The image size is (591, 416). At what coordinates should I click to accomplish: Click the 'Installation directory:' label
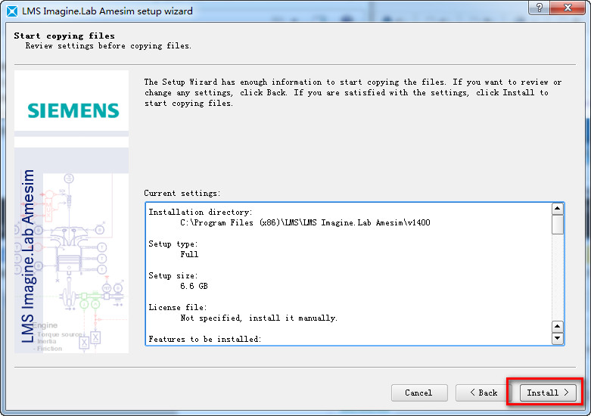(200, 212)
